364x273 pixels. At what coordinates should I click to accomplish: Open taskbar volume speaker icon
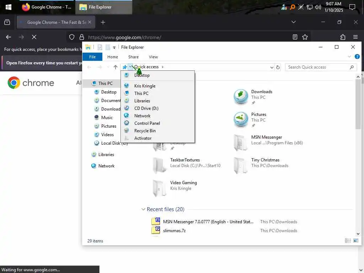(318, 7)
